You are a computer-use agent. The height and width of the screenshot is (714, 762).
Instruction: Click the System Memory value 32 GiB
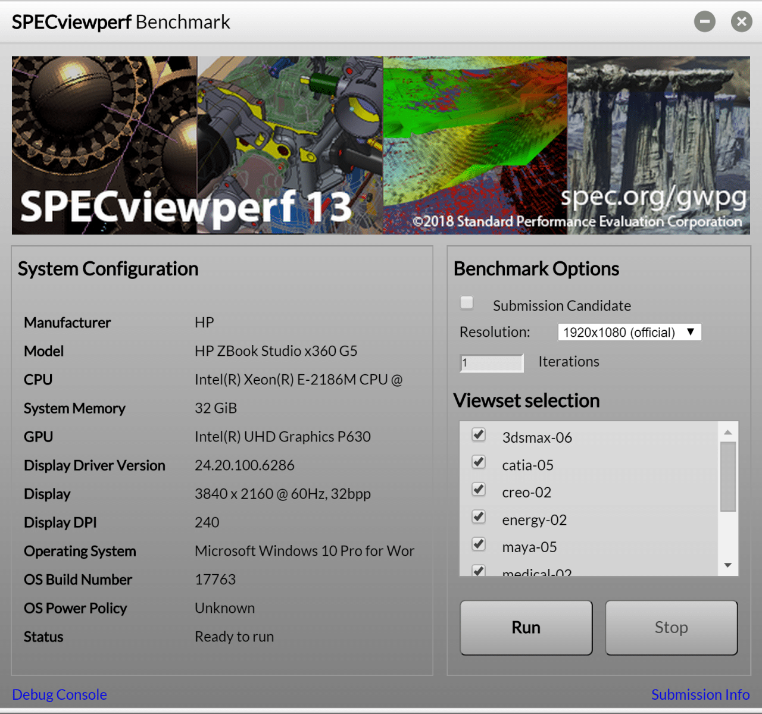(x=216, y=408)
